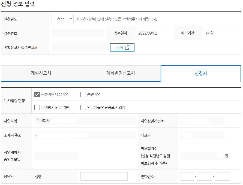Click the 사업장관리번호 field
Image resolution: width=243 pixels, height=185 pixels.
[x=203, y=121]
